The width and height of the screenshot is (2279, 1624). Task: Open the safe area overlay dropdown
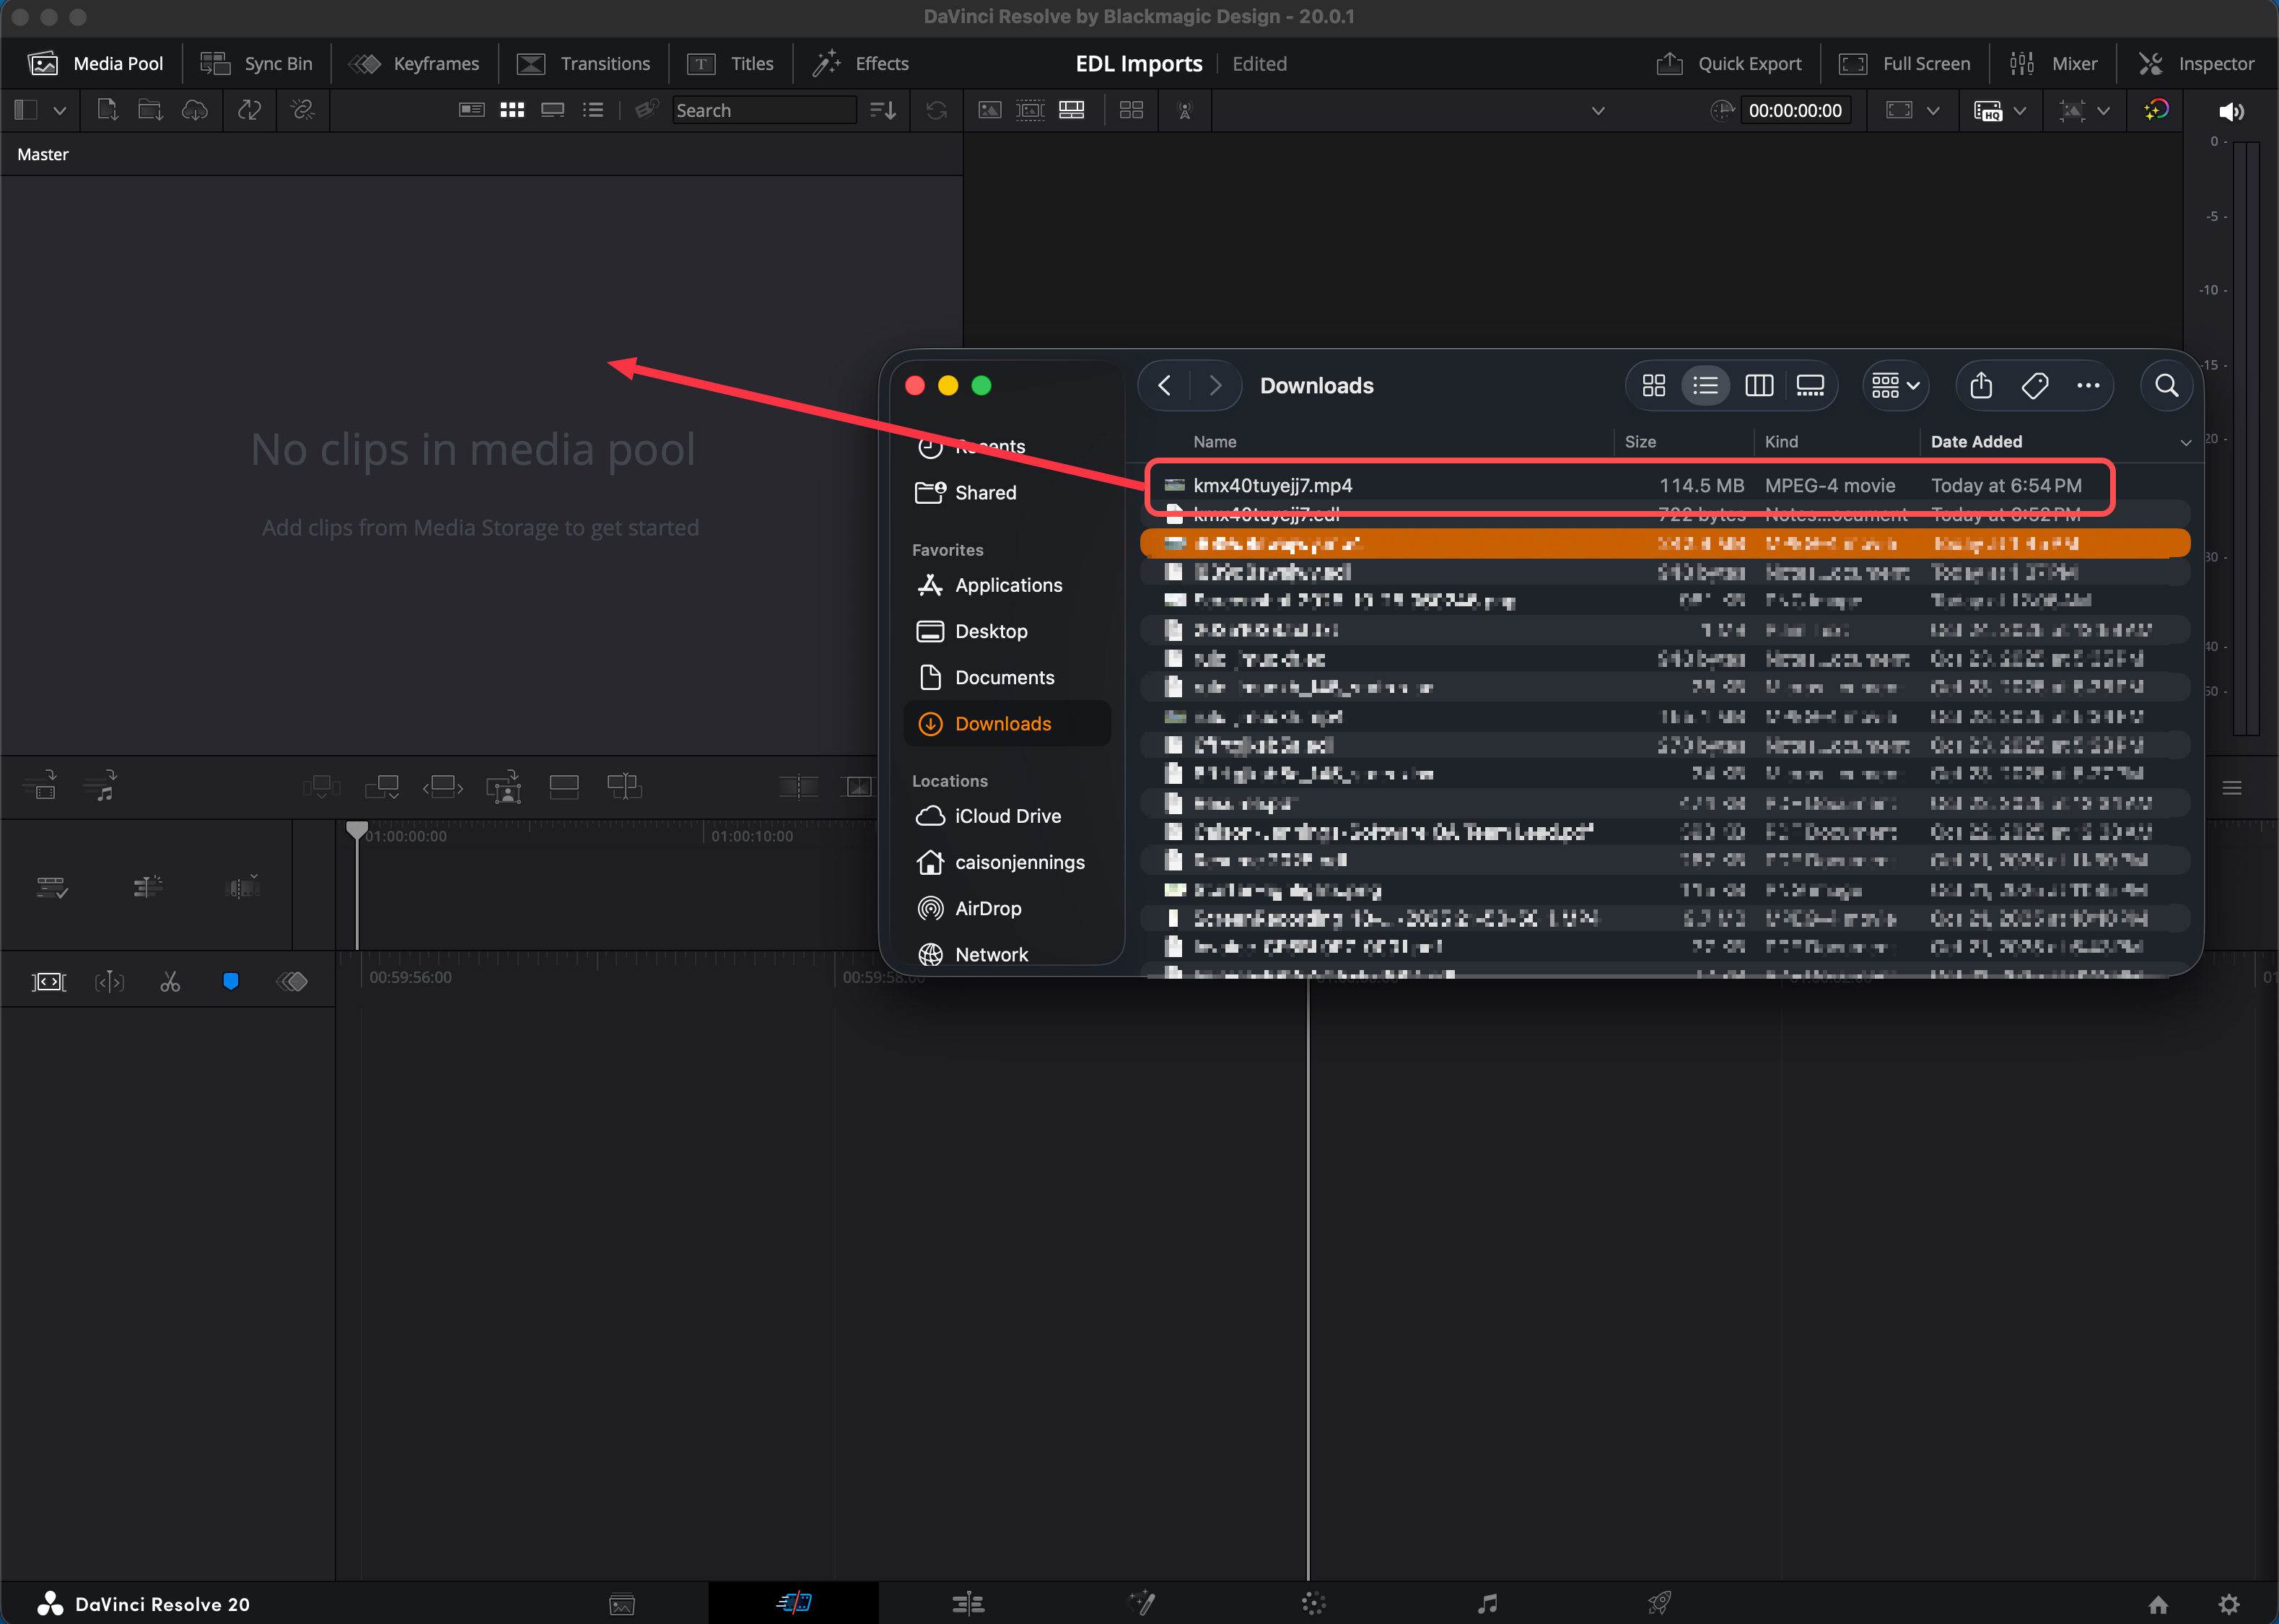point(2085,110)
